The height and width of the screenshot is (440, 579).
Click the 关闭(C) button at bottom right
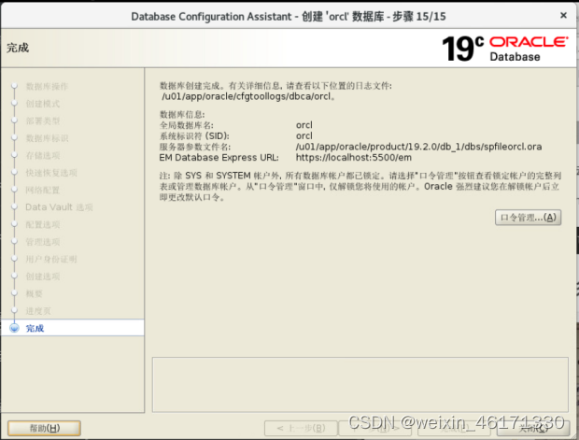pos(533,428)
